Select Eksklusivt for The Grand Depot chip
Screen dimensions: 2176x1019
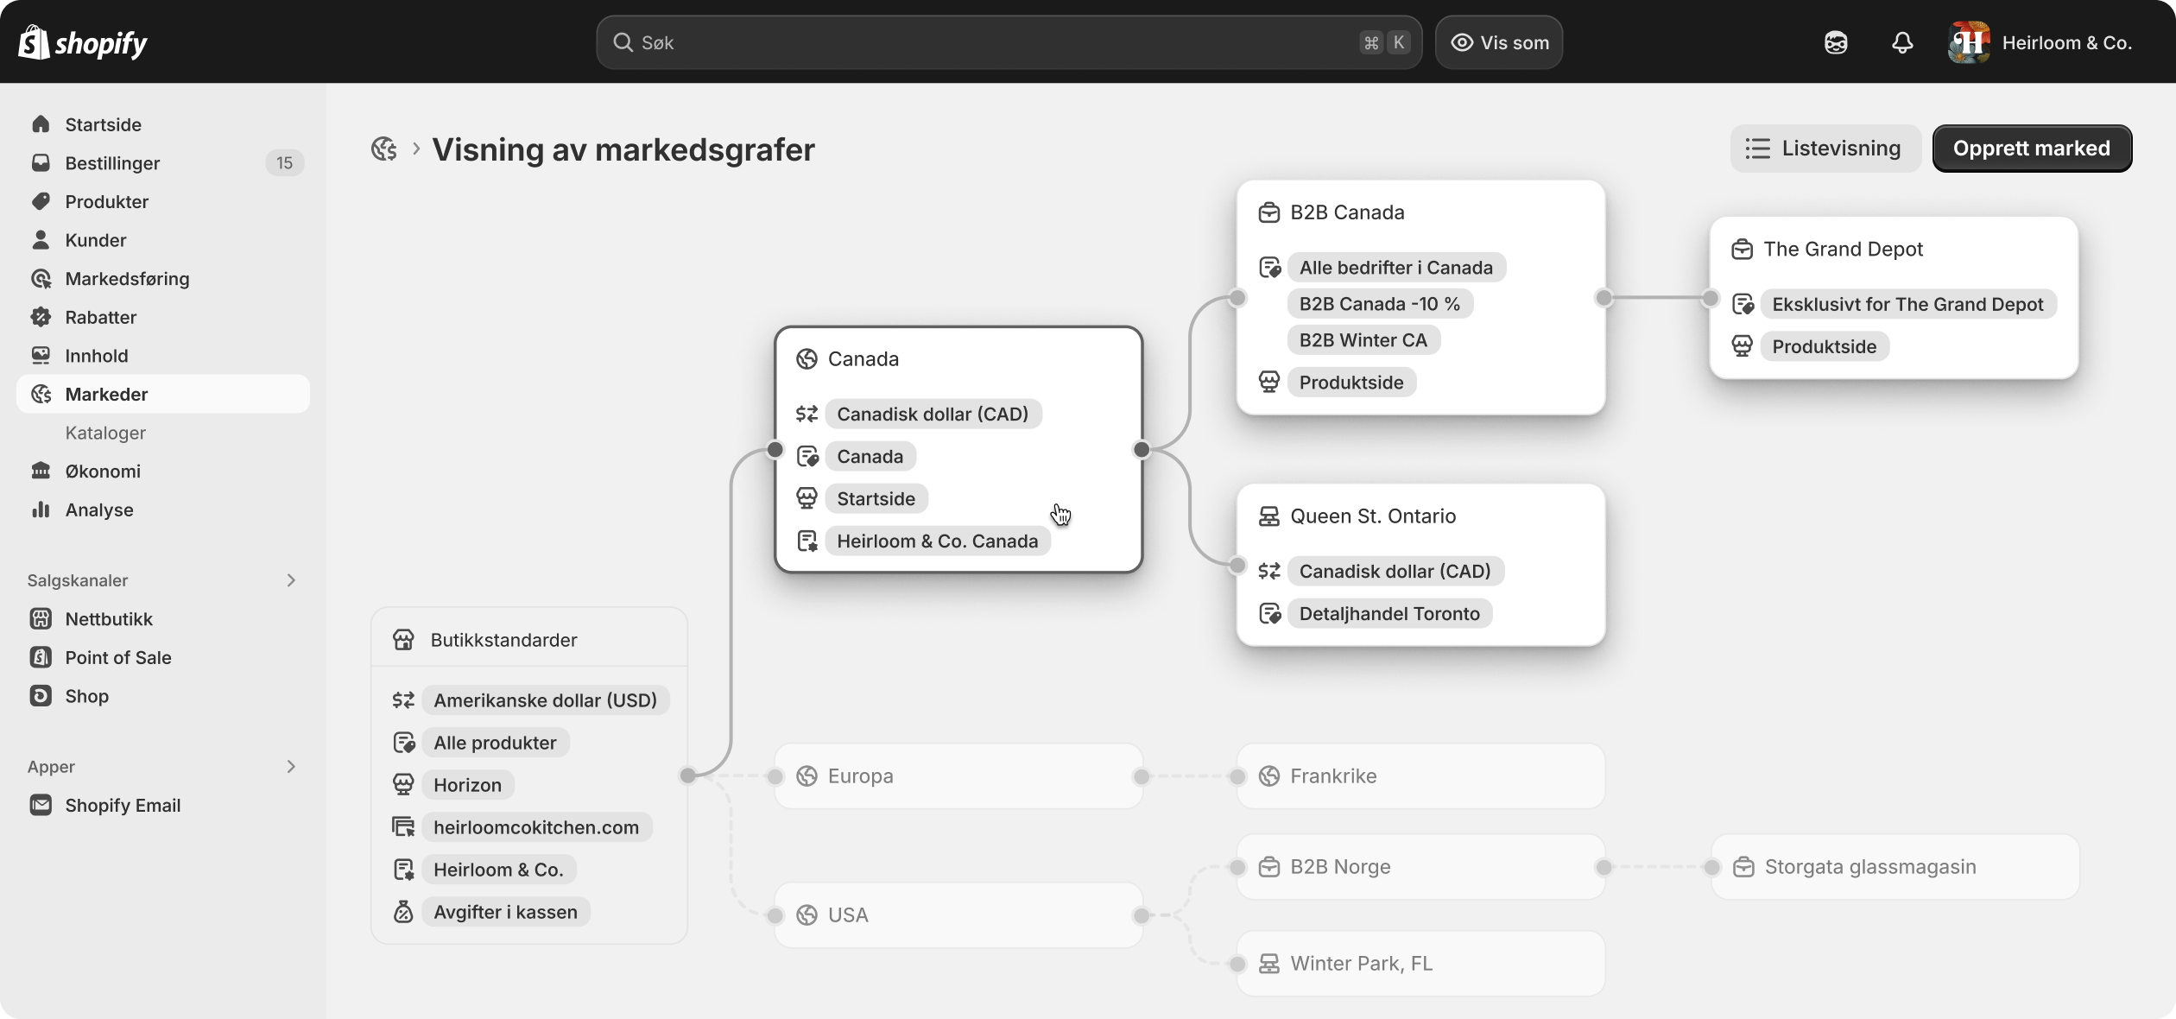click(1908, 304)
